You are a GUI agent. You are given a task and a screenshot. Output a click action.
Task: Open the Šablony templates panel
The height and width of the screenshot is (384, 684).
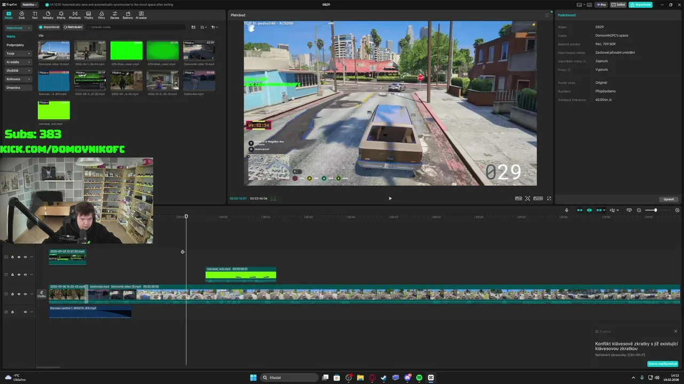[x=128, y=15]
